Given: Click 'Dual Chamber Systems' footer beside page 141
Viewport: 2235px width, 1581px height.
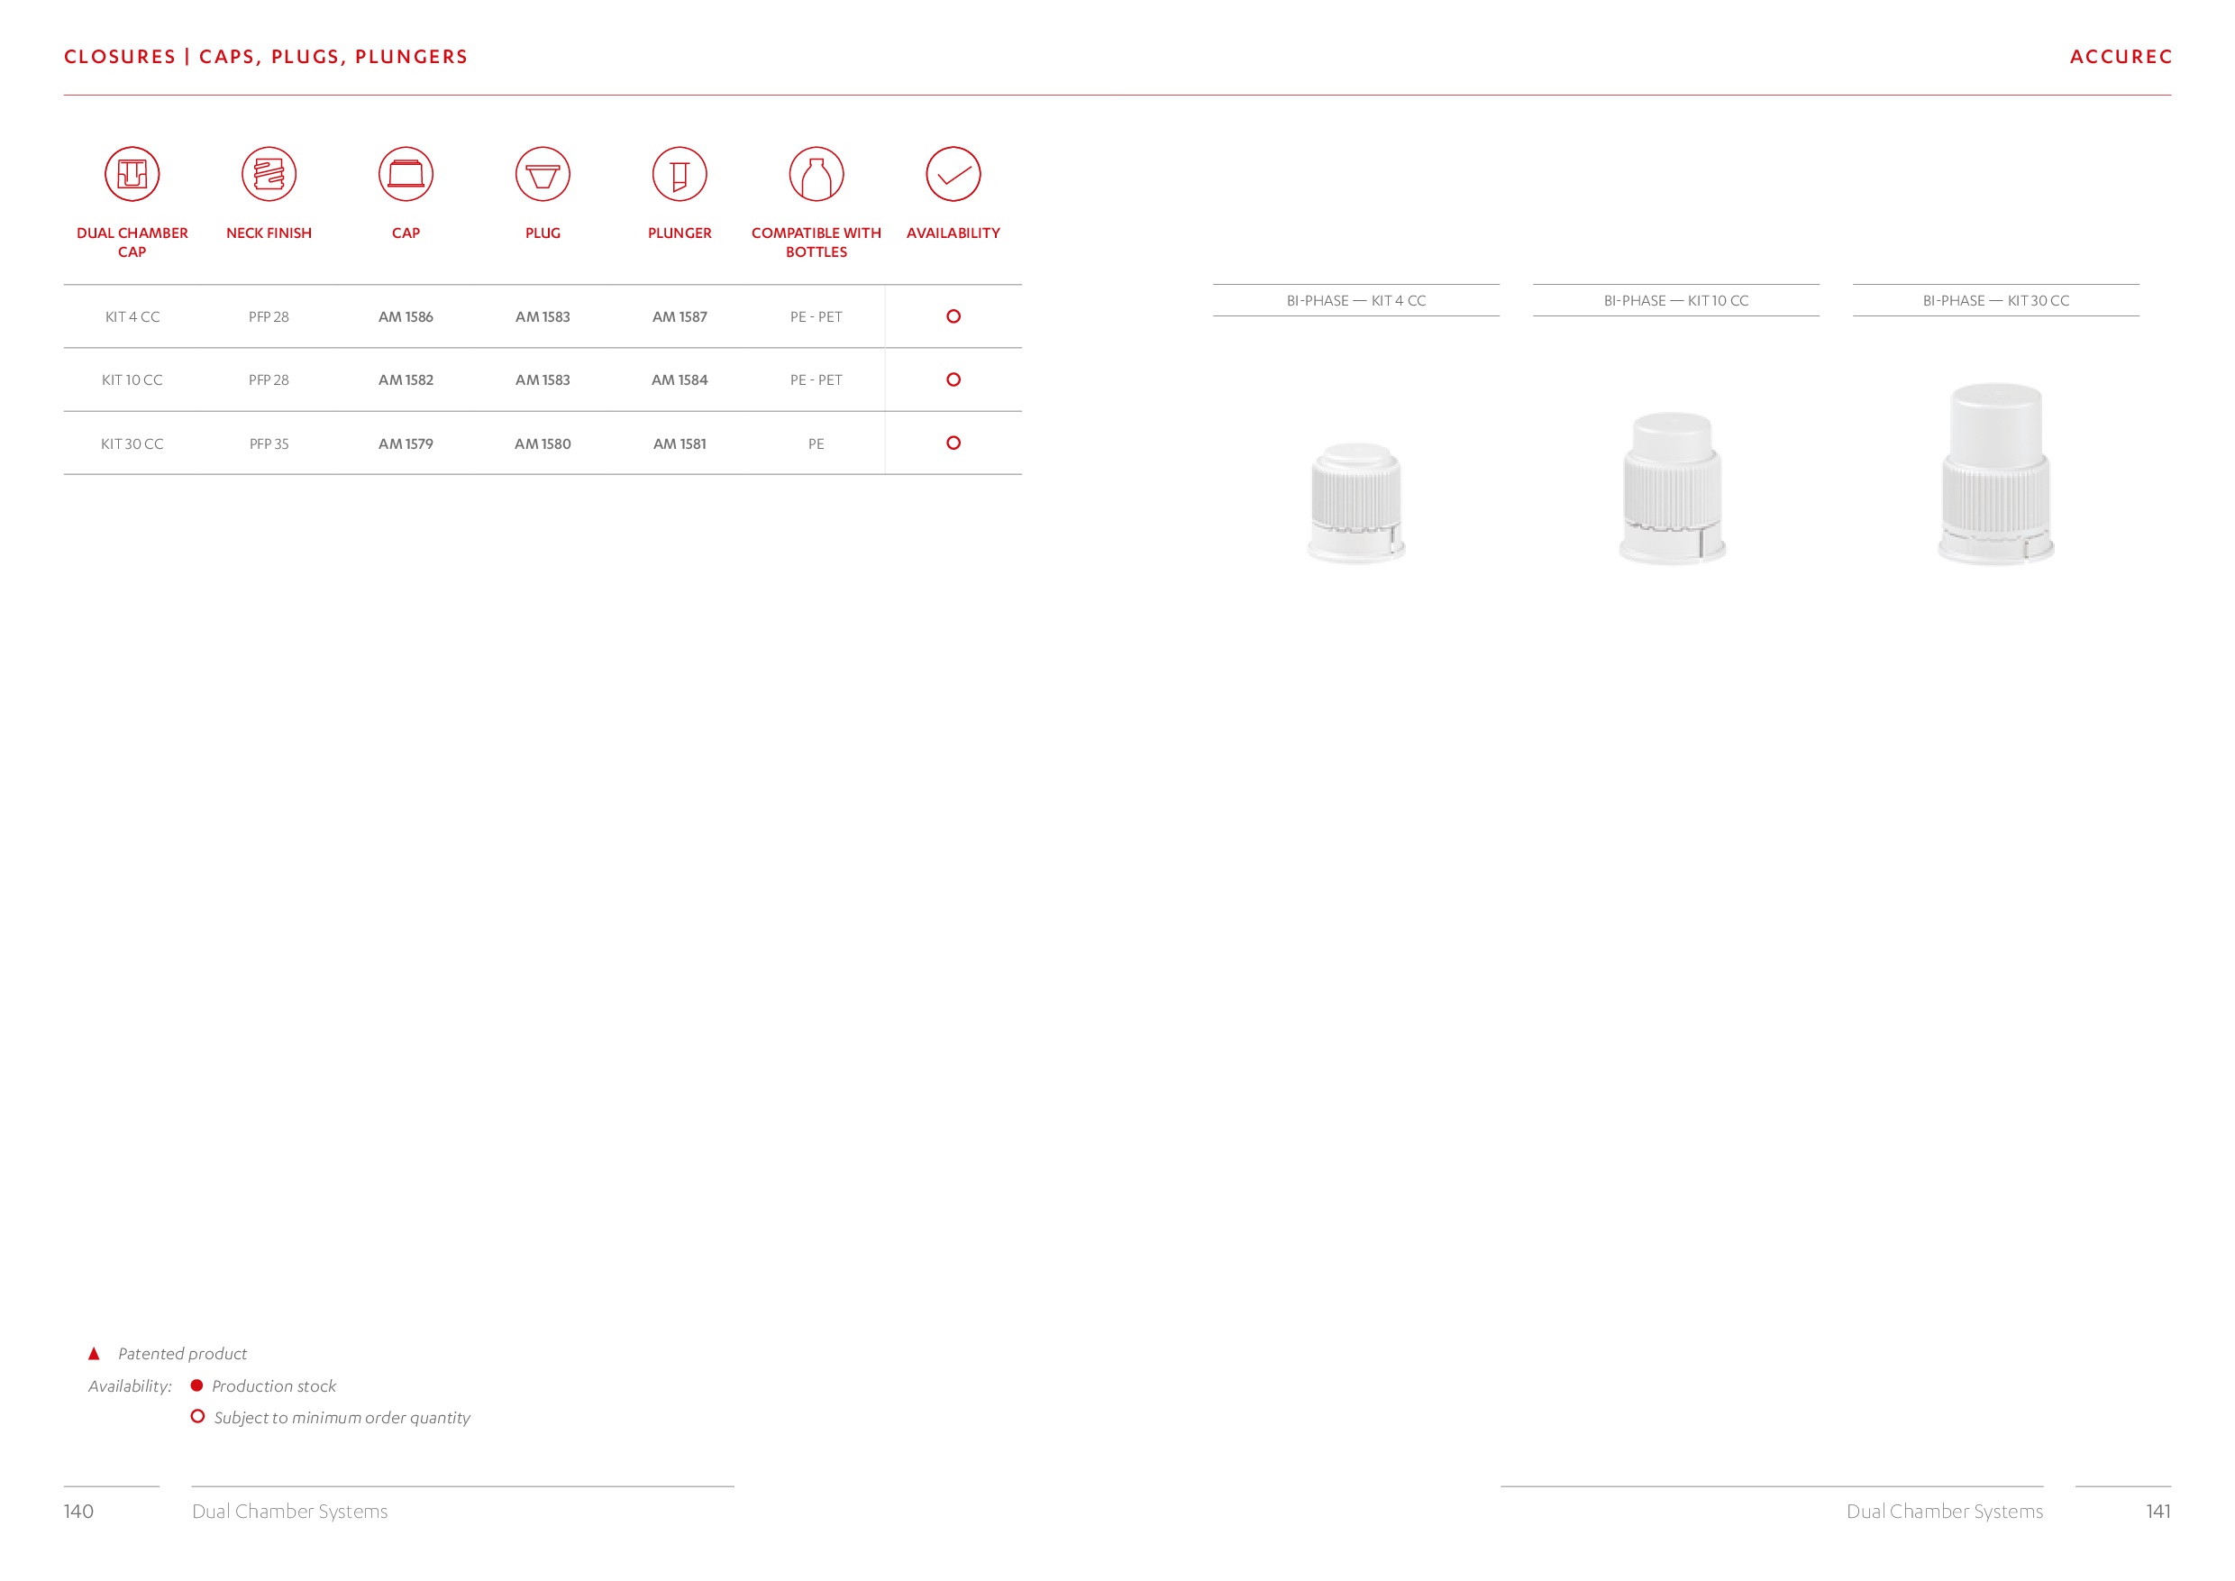Looking at the screenshot, I should coord(1945,1511).
